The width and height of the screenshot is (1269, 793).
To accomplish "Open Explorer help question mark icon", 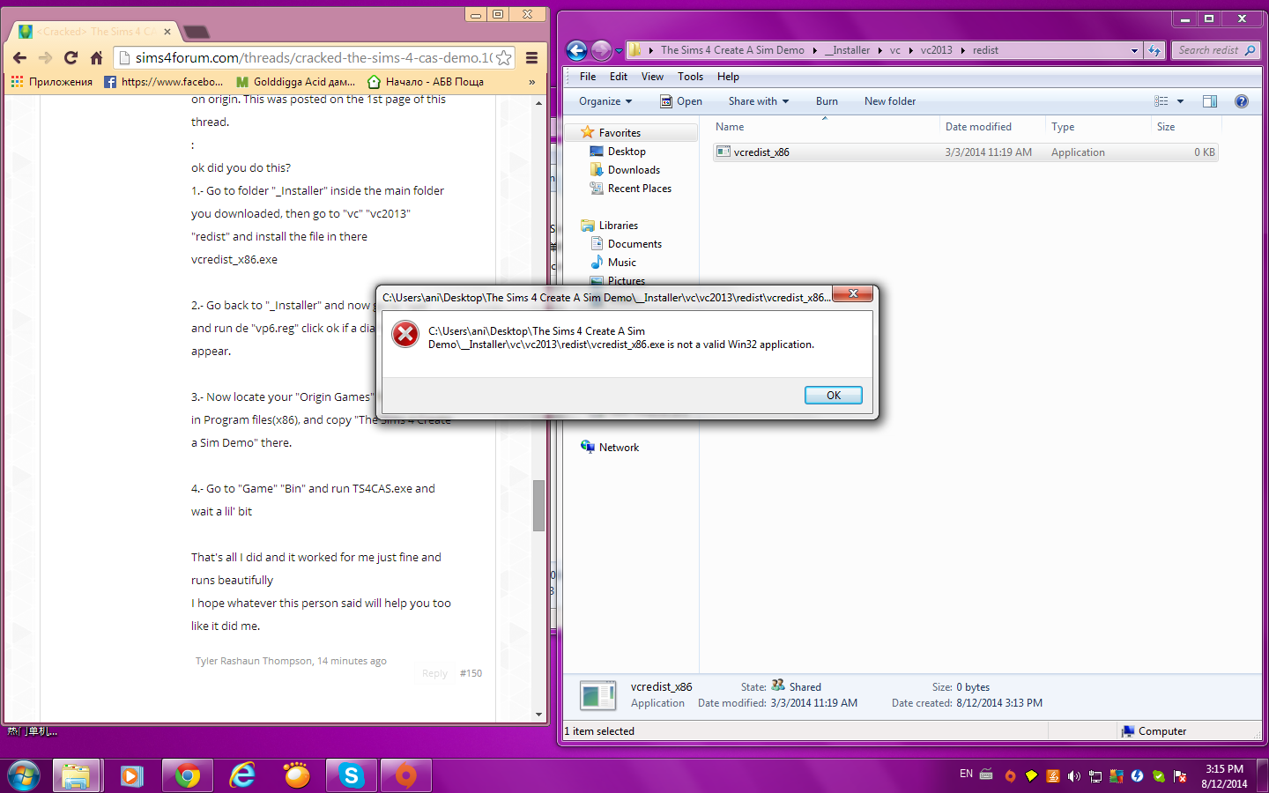I will (1241, 101).
